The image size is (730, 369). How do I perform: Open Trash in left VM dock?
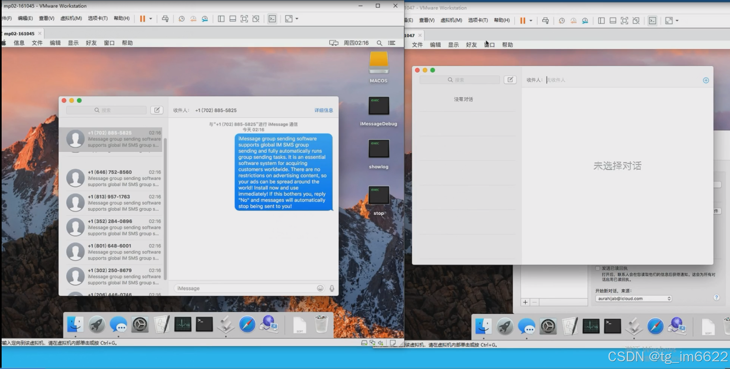(x=321, y=325)
